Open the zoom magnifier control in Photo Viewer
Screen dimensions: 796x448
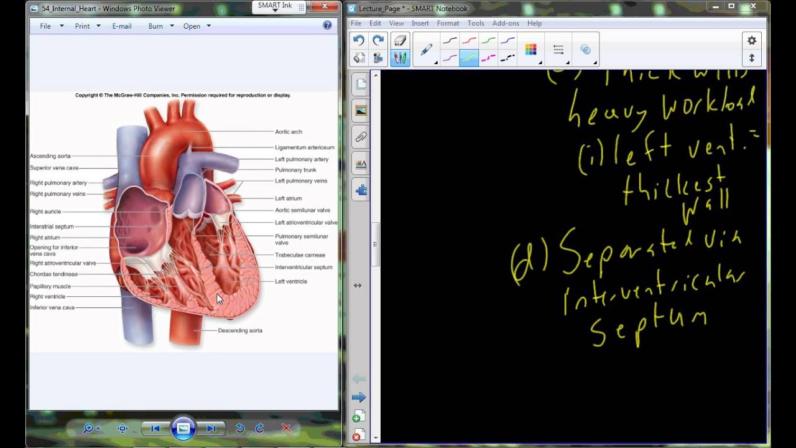click(91, 428)
